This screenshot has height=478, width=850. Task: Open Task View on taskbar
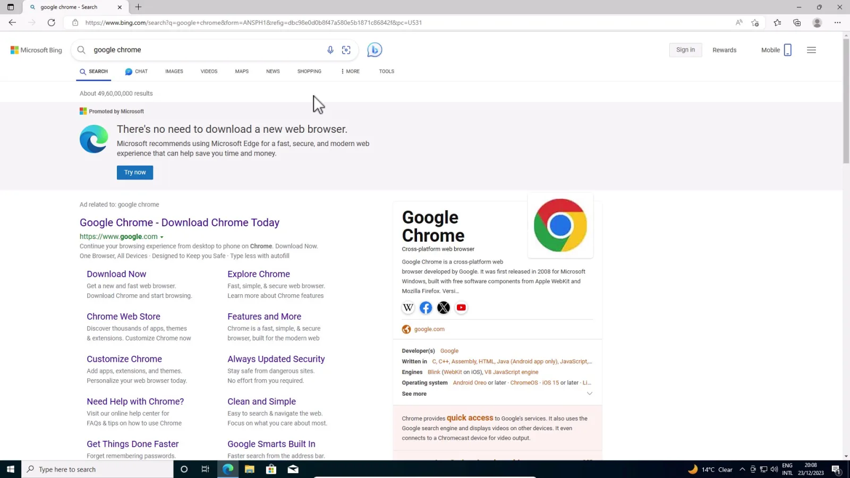(206, 470)
